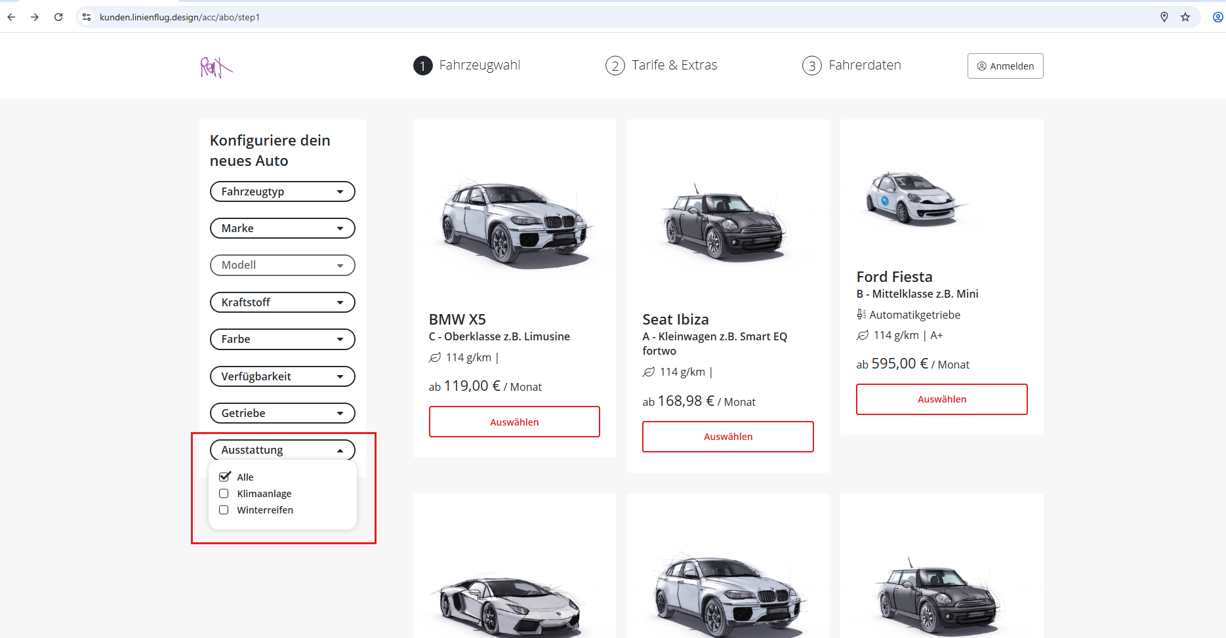Click the browser forward arrow icon
The width and height of the screenshot is (1226, 638).
point(35,17)
